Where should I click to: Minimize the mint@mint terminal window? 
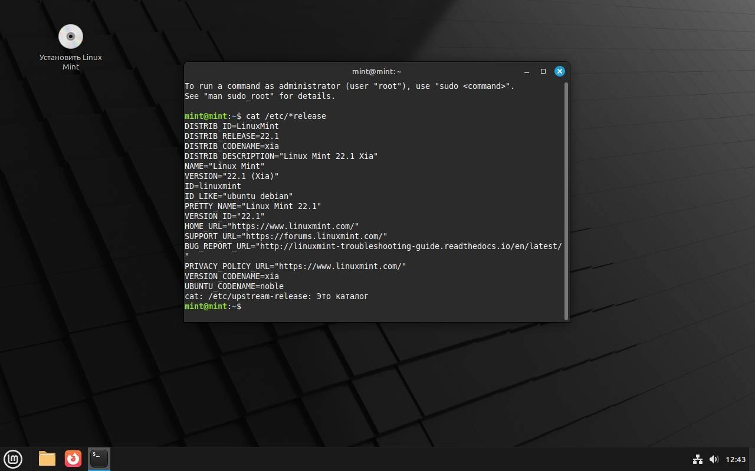pyautogui.click(x=526, y=71)
